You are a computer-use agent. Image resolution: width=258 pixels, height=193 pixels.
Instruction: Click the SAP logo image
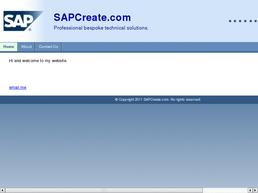23,21
